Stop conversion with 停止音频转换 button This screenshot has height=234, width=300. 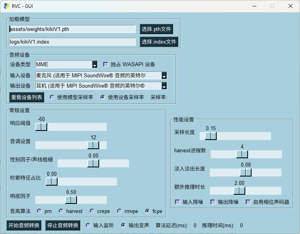[x=63, y=225]
